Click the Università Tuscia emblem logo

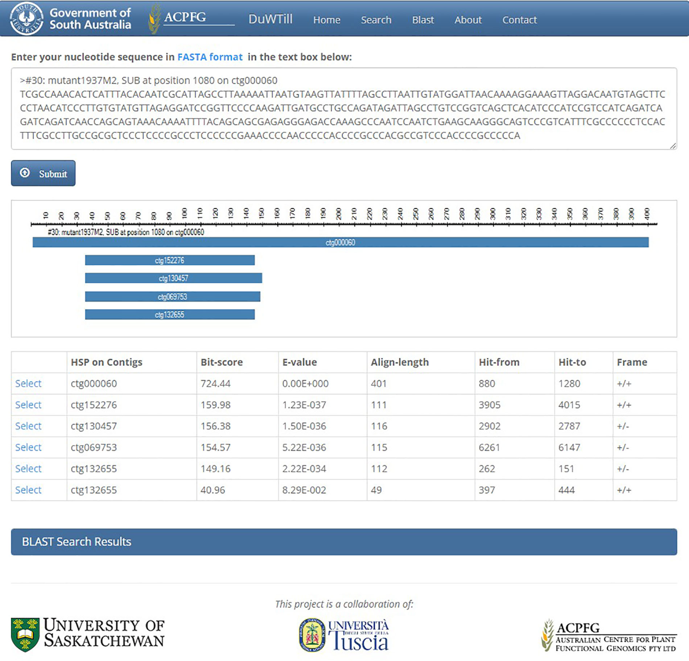[x=312, y=635]
